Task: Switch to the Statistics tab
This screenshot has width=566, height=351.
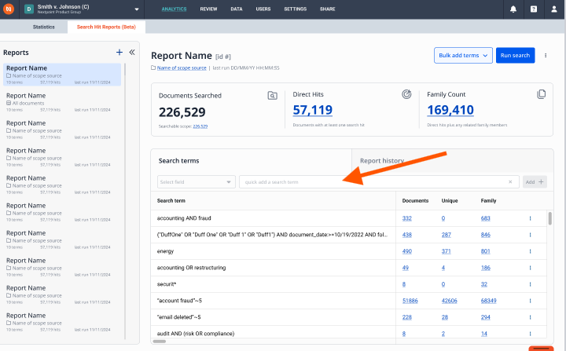Action: 44,27
